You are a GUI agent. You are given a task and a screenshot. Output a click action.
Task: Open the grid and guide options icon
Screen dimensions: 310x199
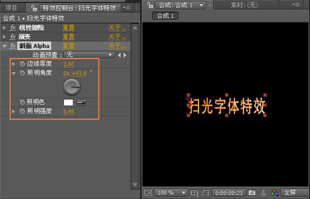pos(194,192)
